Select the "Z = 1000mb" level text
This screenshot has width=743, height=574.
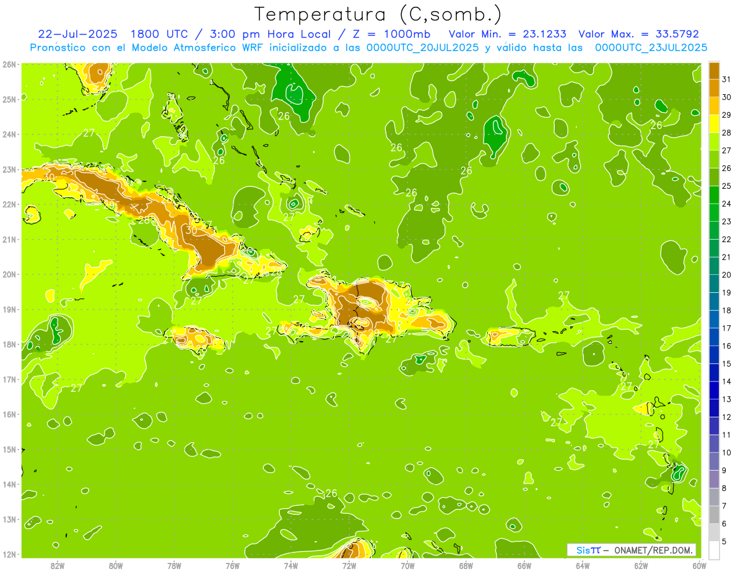coord(392,34)
